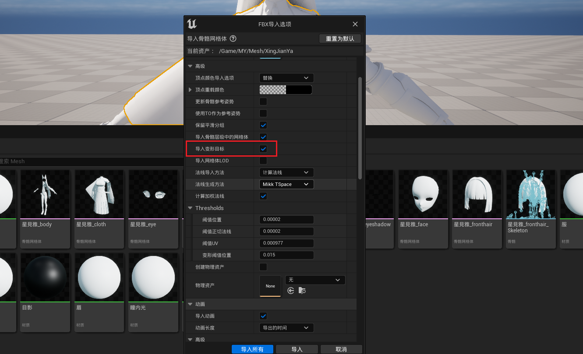
Task: Click the 导入所有 button
Action: click(252, 349)
